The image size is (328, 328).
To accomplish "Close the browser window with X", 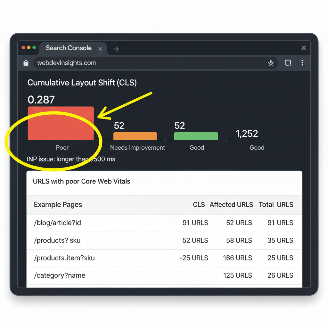I will tap(304, 48).
